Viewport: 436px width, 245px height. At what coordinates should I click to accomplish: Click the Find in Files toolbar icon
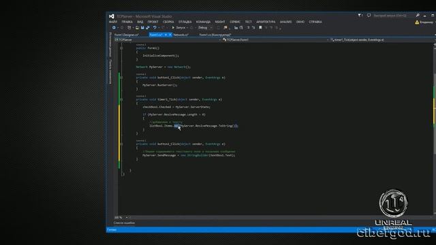click(x=225, y=28)
